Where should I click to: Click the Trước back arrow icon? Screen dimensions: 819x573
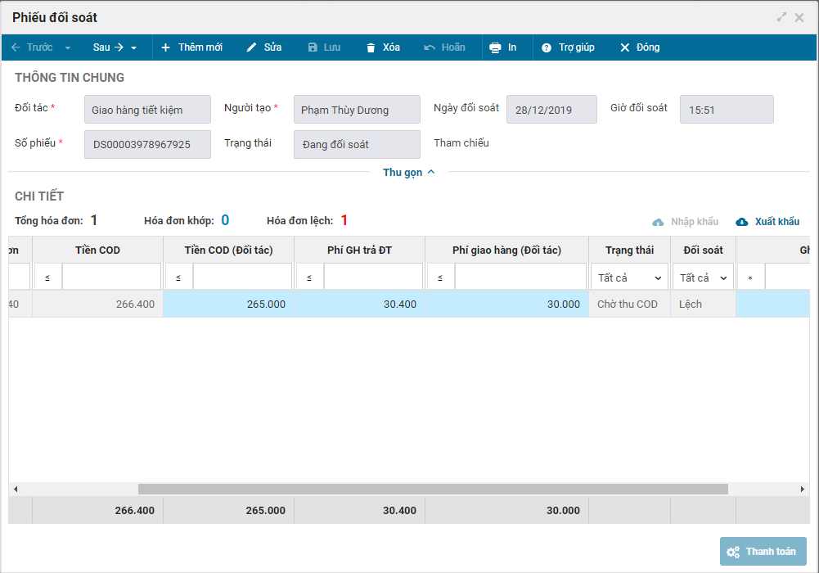[16, 47]
